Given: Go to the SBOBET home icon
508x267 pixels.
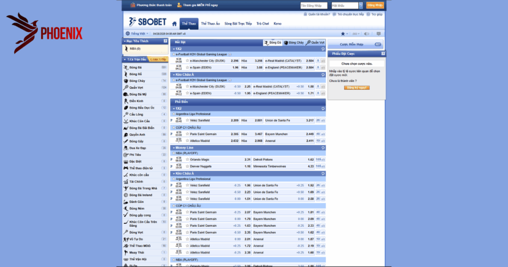Looking at the screenshot, I should coord(174,24).
